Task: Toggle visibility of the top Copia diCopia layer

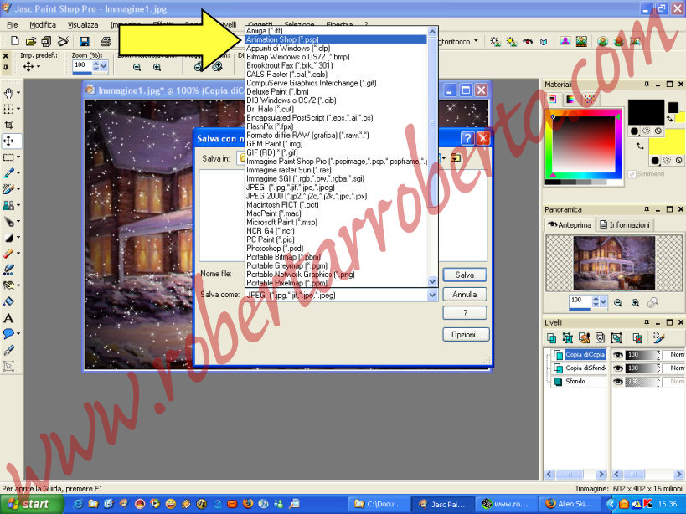Action: coord(618,355)
